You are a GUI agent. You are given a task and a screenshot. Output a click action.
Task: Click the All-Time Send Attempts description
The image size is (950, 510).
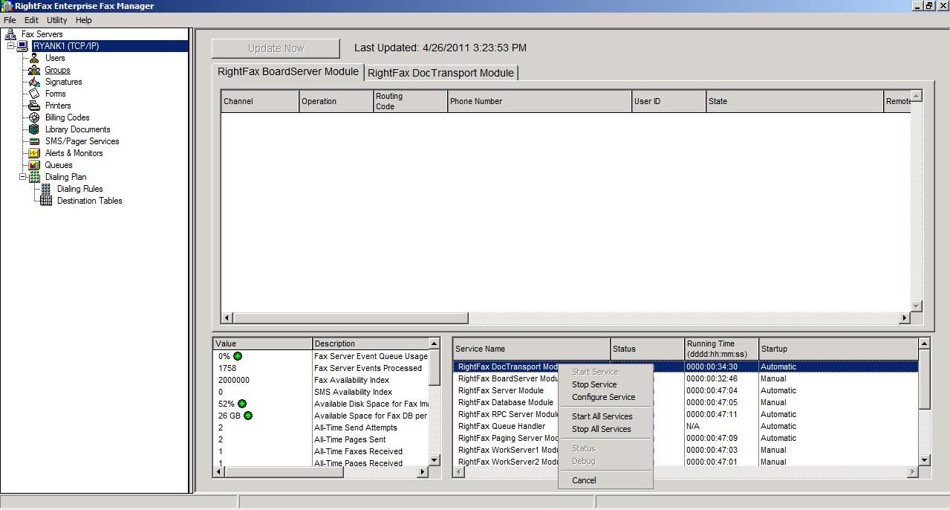[356, 427]
